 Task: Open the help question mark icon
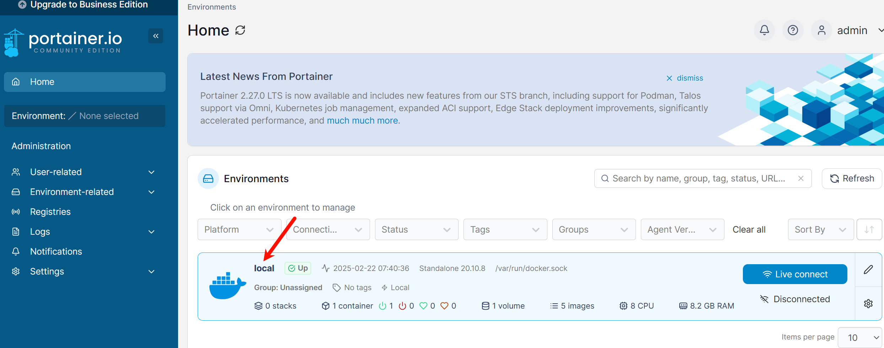pos(793,30)
